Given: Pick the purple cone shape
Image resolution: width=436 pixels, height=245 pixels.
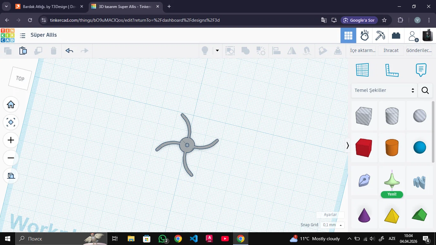Looking at the screenshot, I should pos(364,215).
